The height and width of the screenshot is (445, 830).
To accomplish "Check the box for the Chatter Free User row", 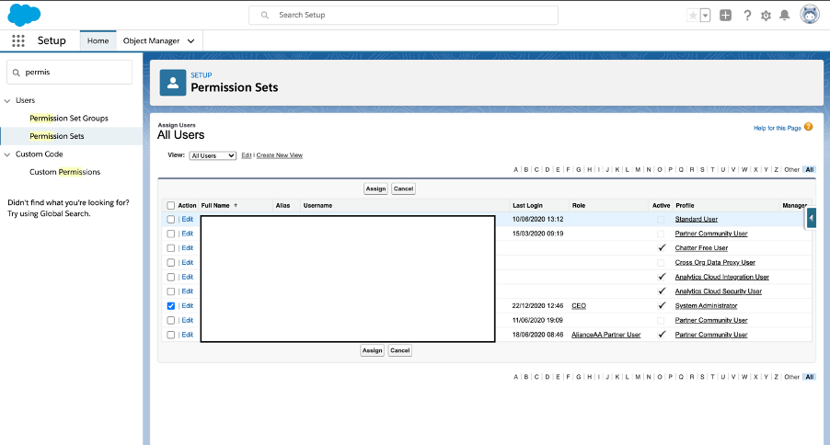I will coord(170,248).
